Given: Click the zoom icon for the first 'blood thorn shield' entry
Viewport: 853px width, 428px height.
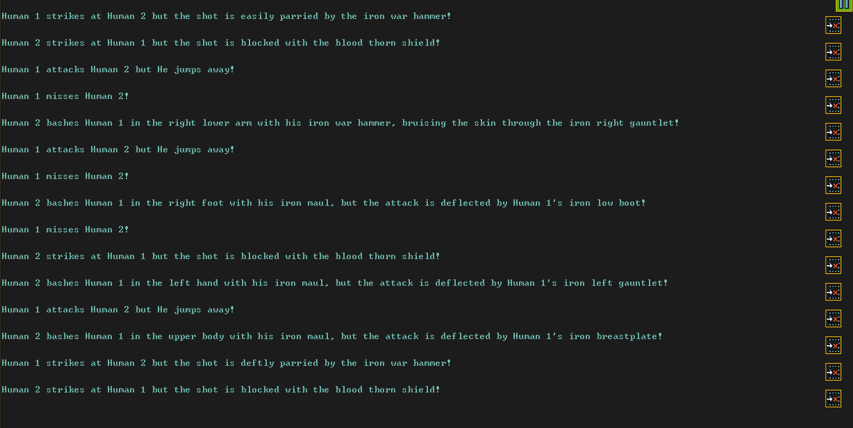Looking at the screenshot, I should 833,52.
